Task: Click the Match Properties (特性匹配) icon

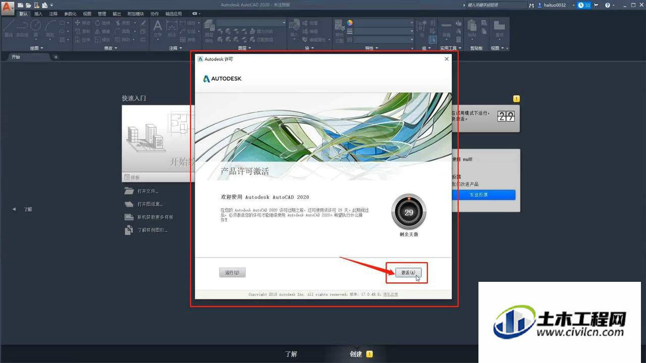Action: pos(340,31)
